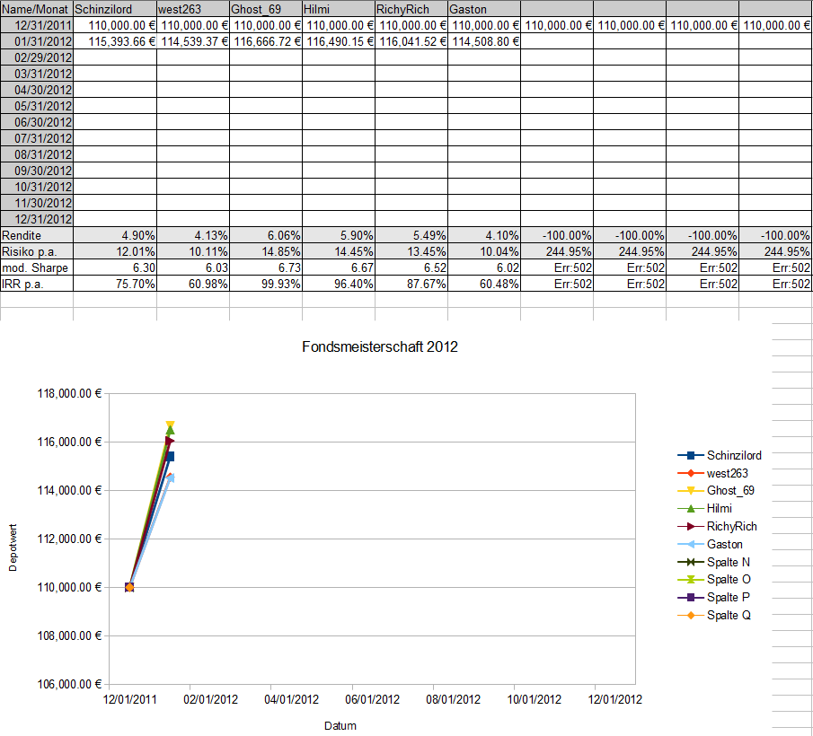Click the 6.06% Rendite cell
The height and width of the screenshot is (736, 813).
pos(266,235)
